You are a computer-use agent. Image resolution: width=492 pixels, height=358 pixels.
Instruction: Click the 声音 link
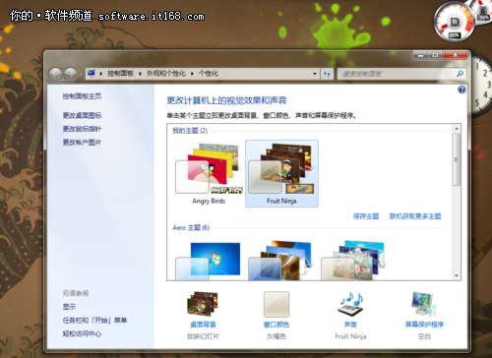point(350,325)
